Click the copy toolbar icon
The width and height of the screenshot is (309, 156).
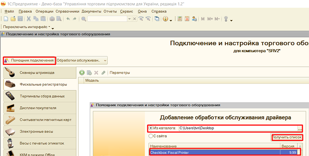click(36, 19)
